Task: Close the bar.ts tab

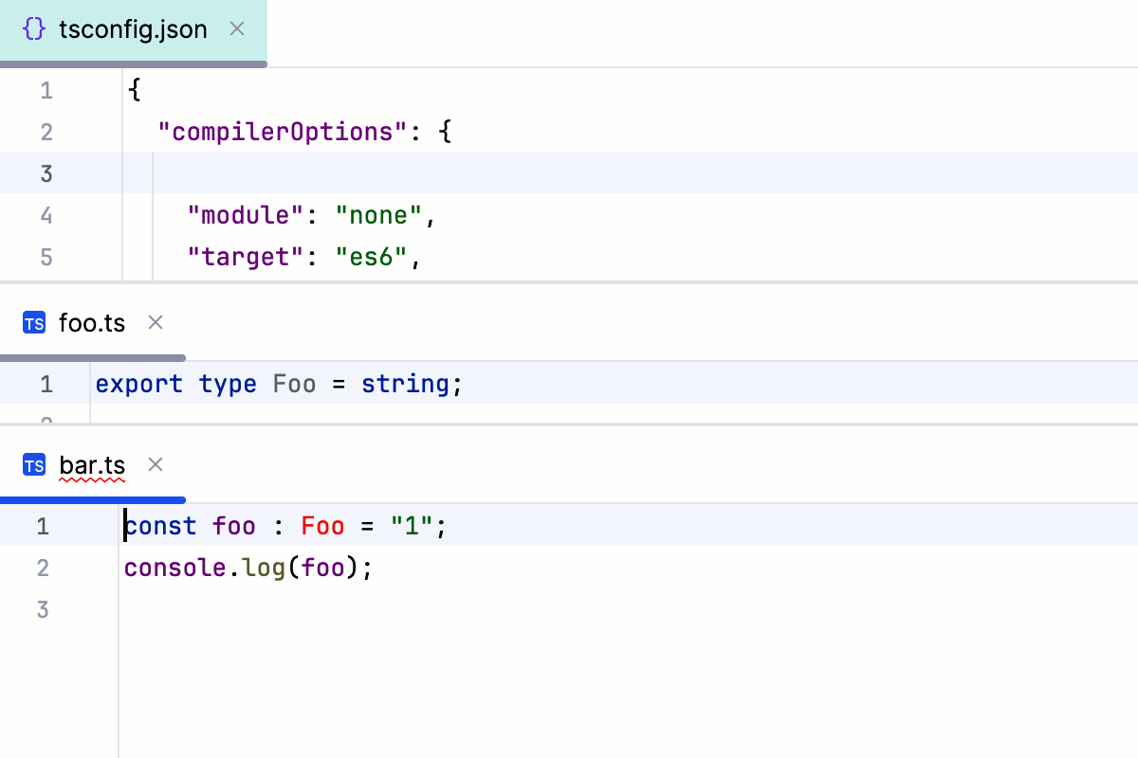Action: click(155, 465)
